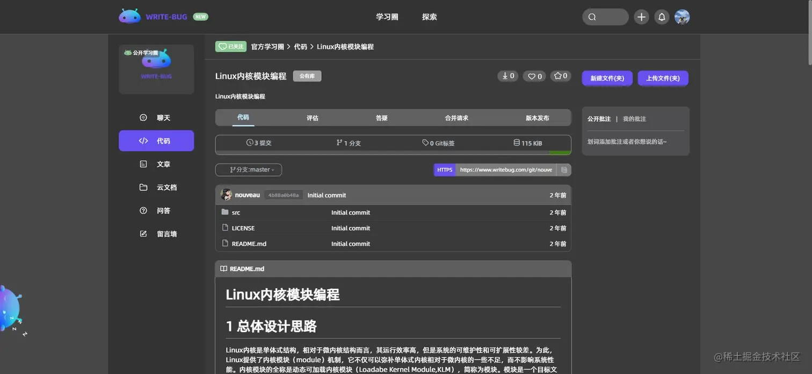Click the 公有库 badge
The height and width of the screenshot is (374, 812).
click(307, 76)
